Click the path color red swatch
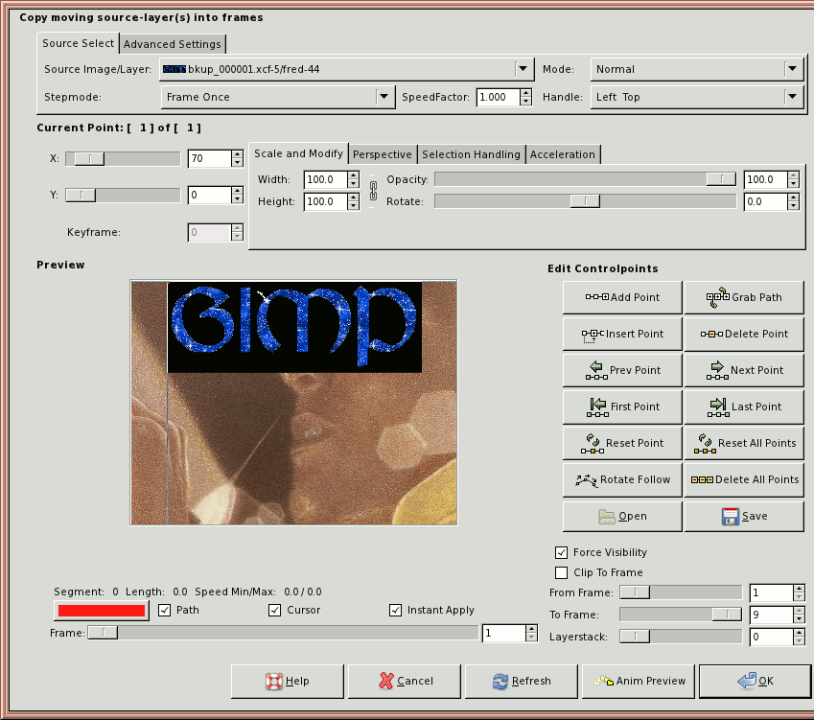 (102, 611)
